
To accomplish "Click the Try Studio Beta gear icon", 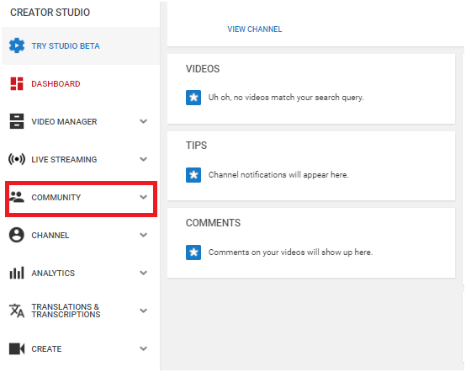I will click(x=17, y=45).
